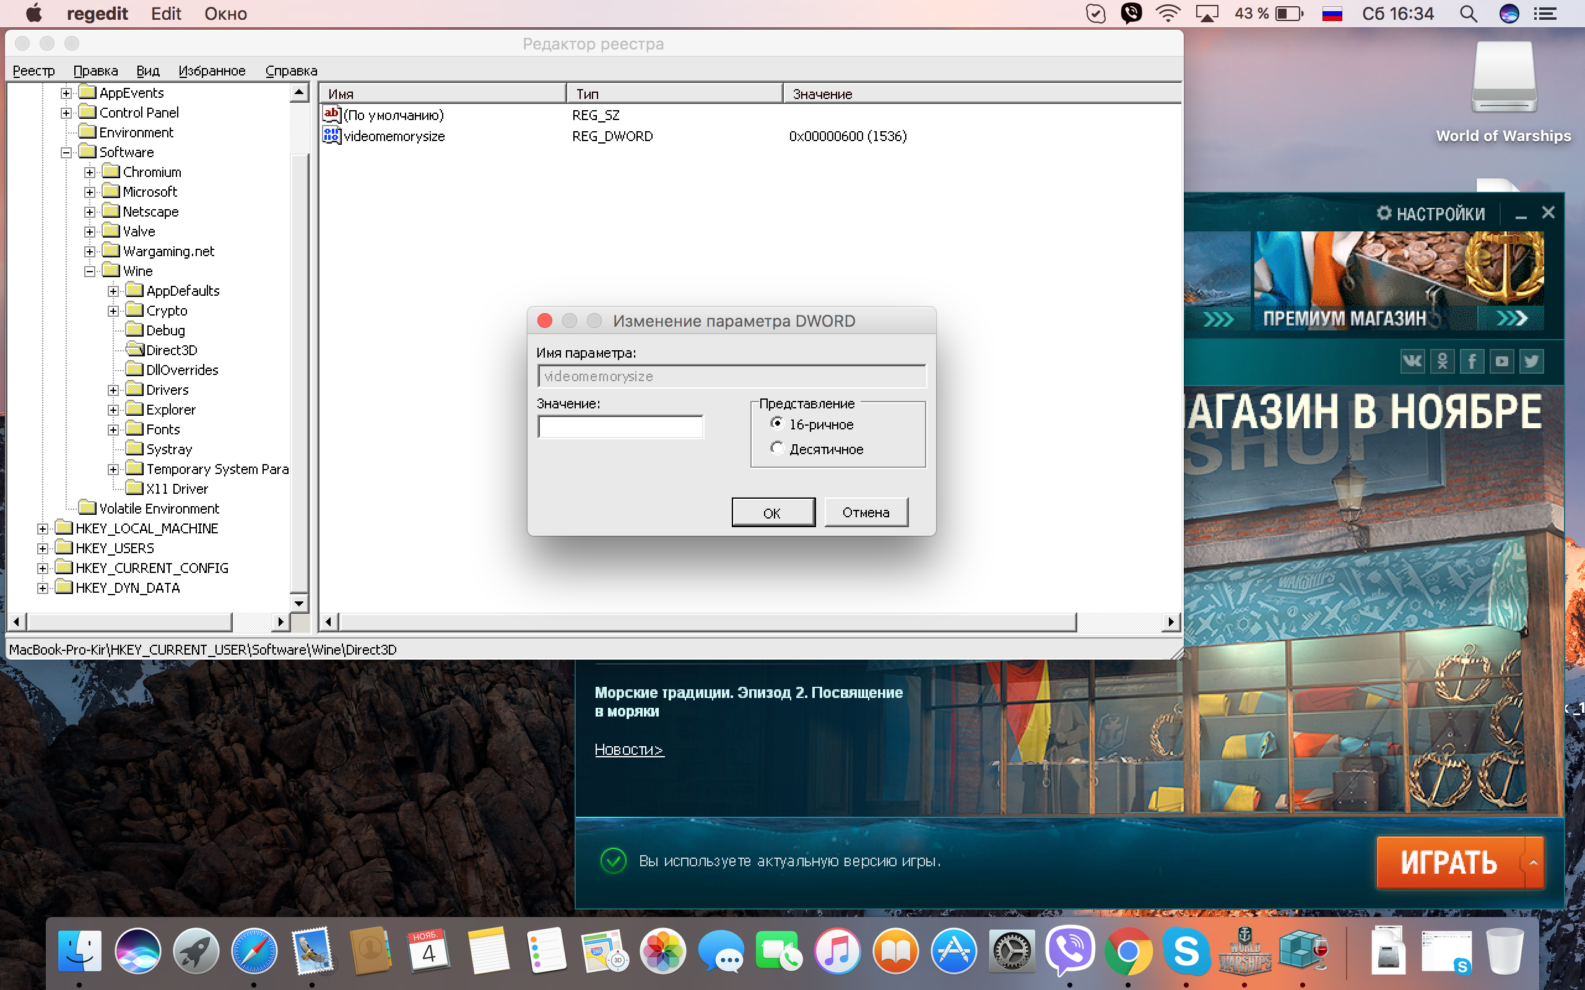Launch Viber from the dock
The height and width of the screenshot is (990, 1585).
(x=1069, y=950)
